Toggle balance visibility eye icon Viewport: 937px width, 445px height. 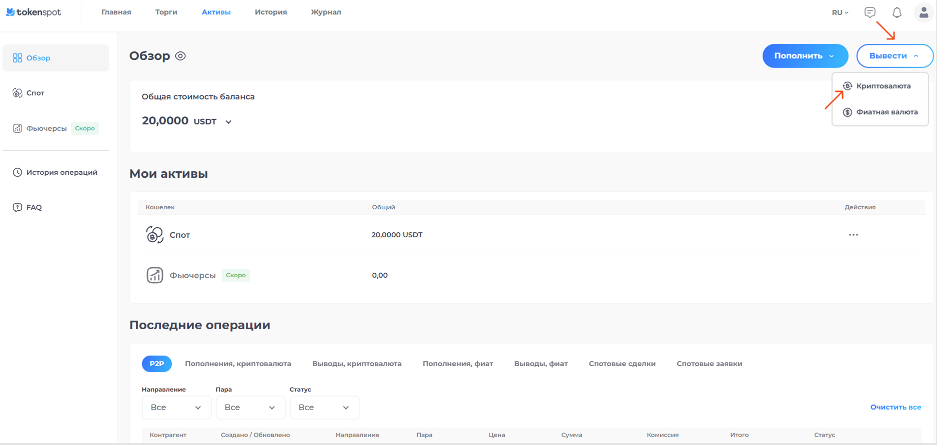tap(180, 56)
